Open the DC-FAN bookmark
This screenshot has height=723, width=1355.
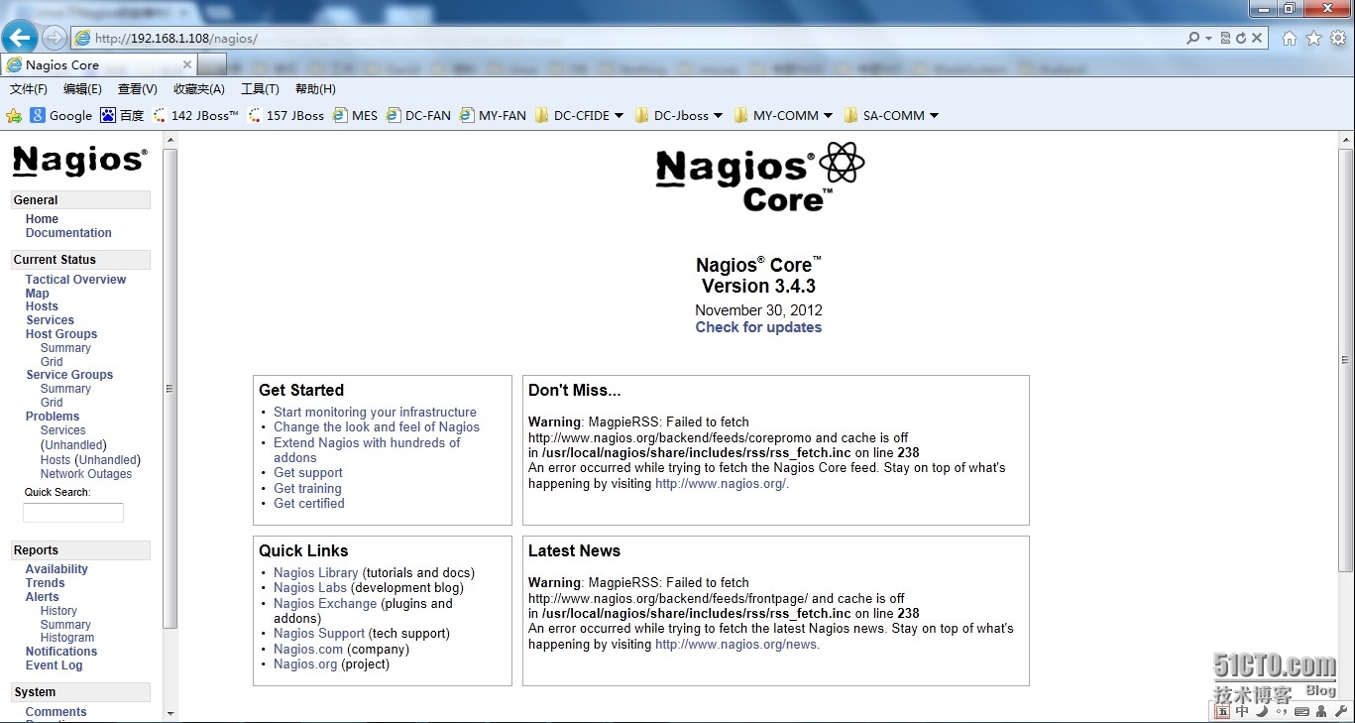click(x=418, y=115)
